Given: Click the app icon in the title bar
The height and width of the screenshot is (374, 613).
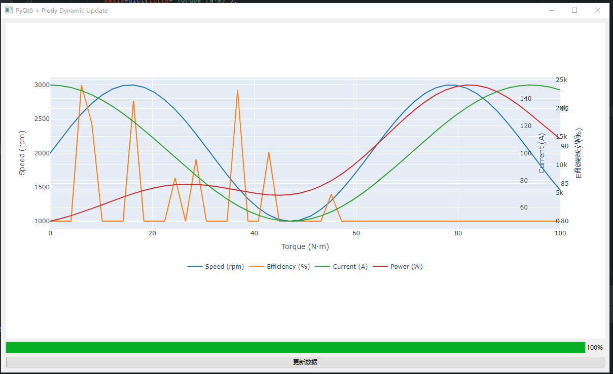Looking at the screenshot, I should pos(9,10).
